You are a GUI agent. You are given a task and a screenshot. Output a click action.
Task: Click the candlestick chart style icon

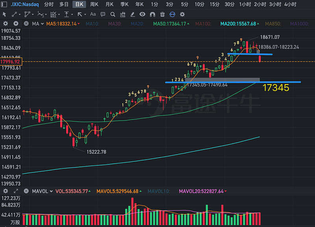122,15
